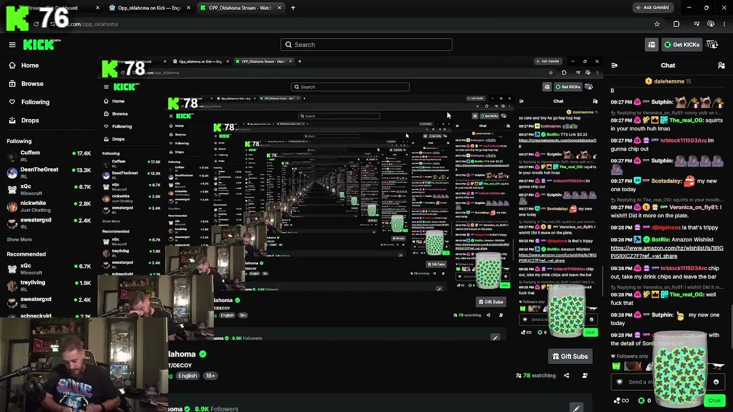Viewport: 733px width, 412px height.
Task: Click the green W emote quick pick
Action: click(616, 367)
